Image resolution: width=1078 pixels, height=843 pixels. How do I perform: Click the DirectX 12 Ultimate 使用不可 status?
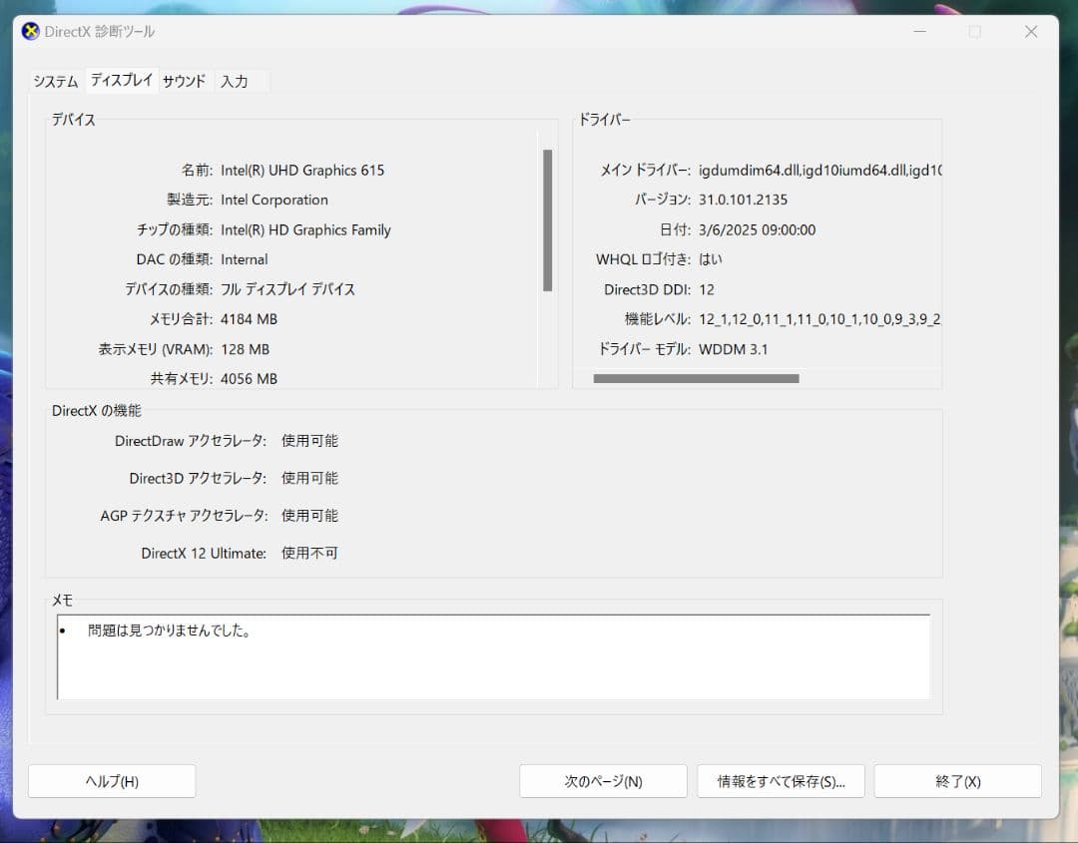tap(309, 553)
